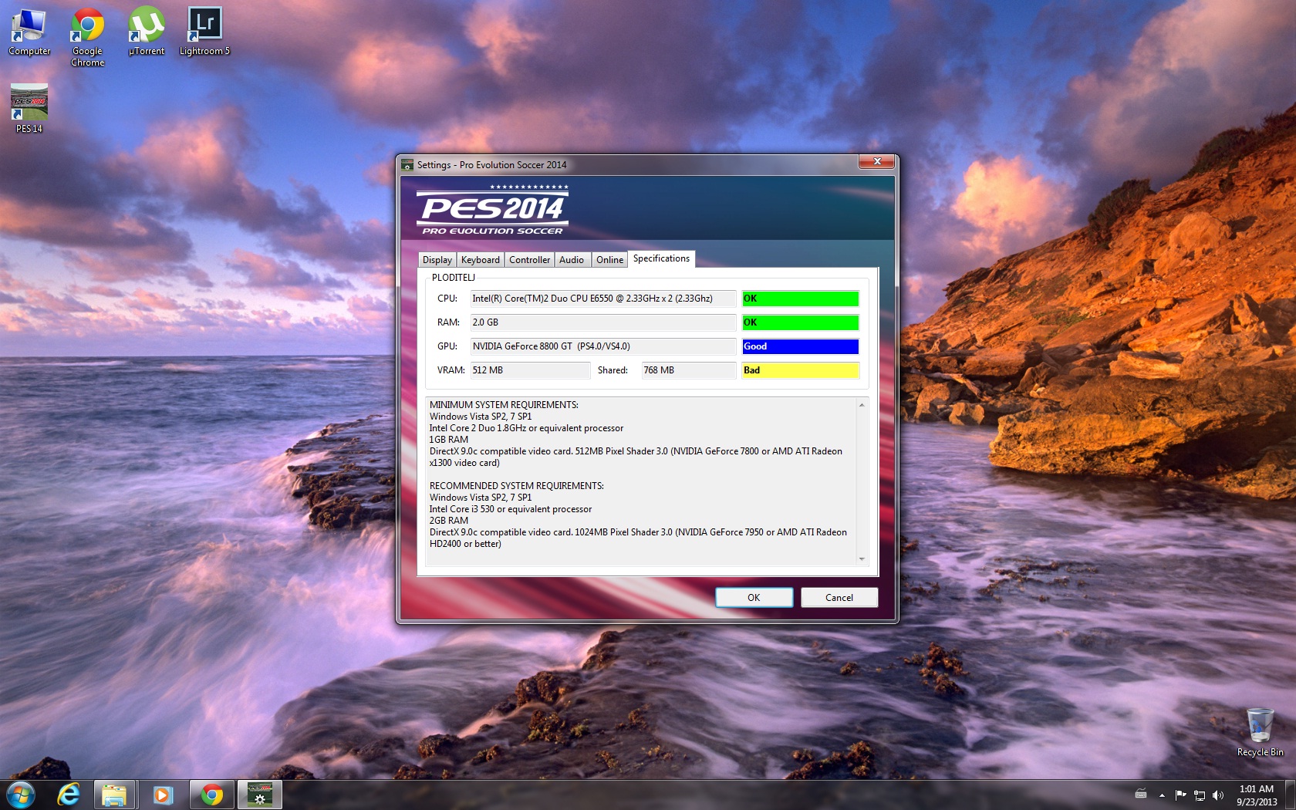Open the Action Center flag icon

click(x=1180, y=795)
